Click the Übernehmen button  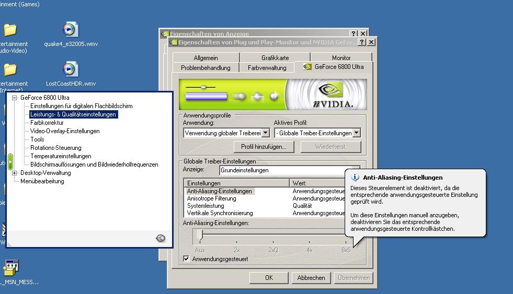coord(354,278)
